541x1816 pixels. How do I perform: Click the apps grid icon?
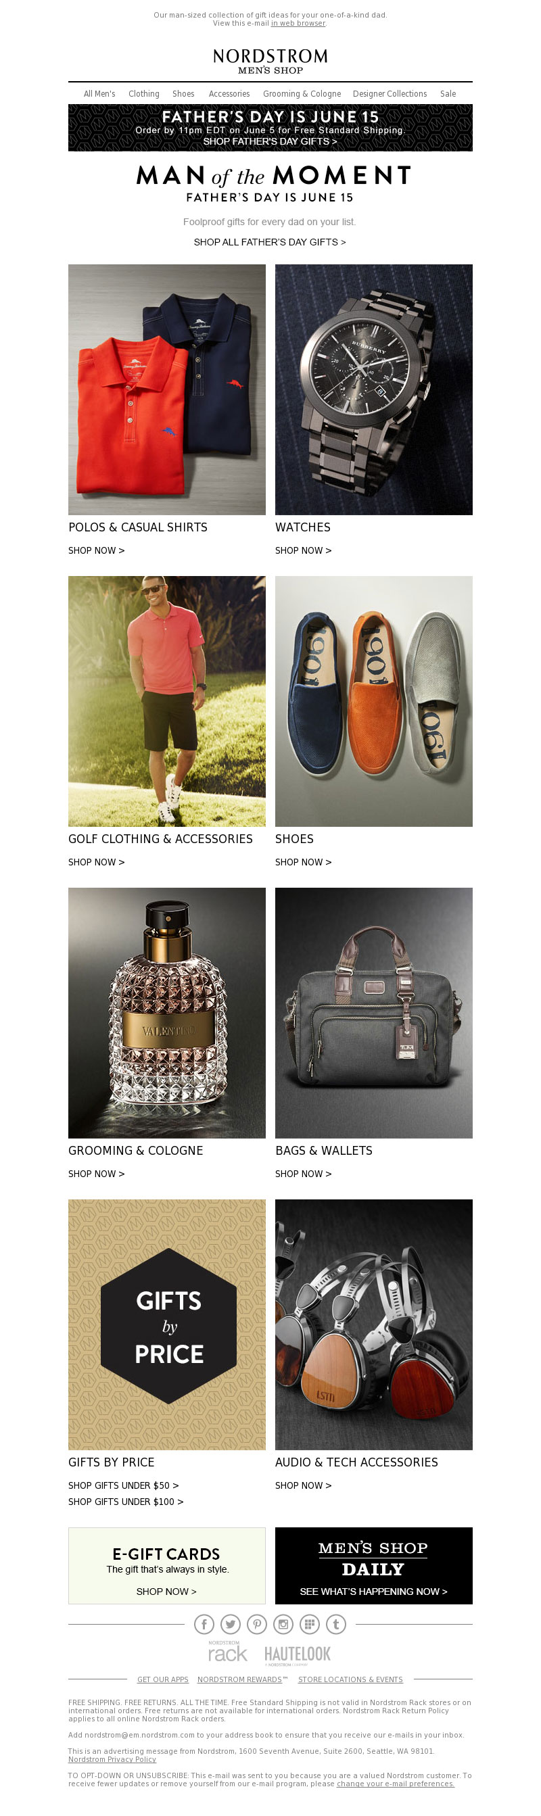310,1624
